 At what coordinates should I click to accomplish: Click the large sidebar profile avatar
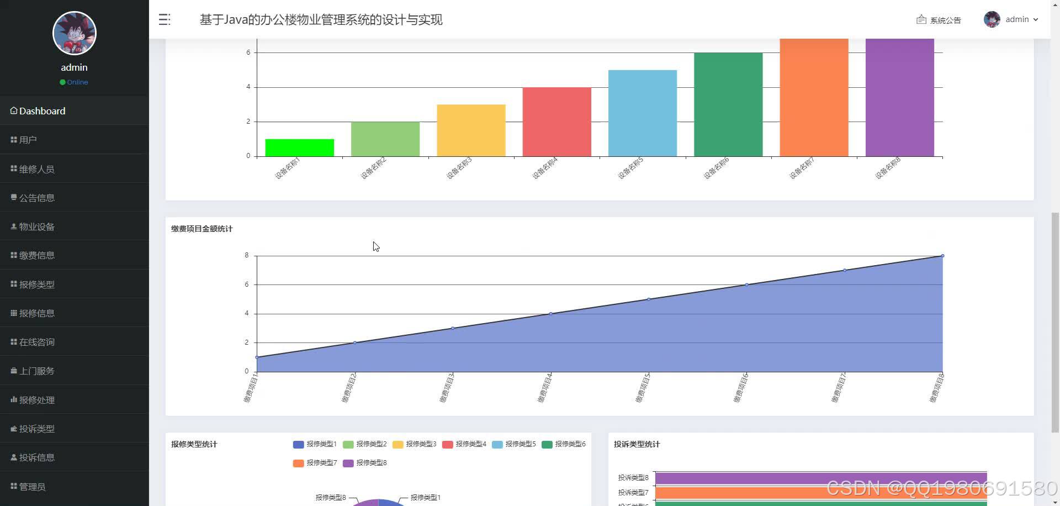point(75,33)
